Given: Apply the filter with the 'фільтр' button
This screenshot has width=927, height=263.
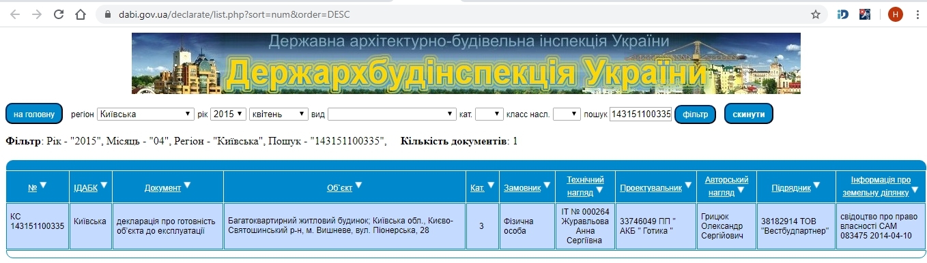Looking at the screenshot, I should coord(695,114).
